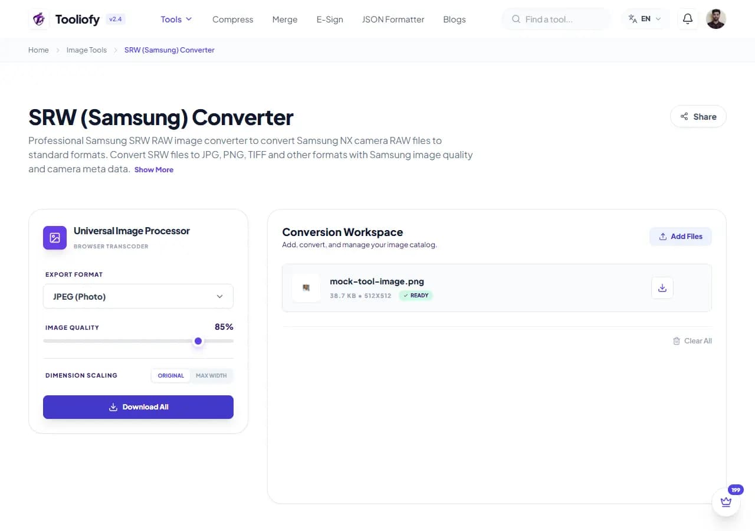755x531 pixels.
Task: Click the 85% quality value
Action: coord(224,327)
